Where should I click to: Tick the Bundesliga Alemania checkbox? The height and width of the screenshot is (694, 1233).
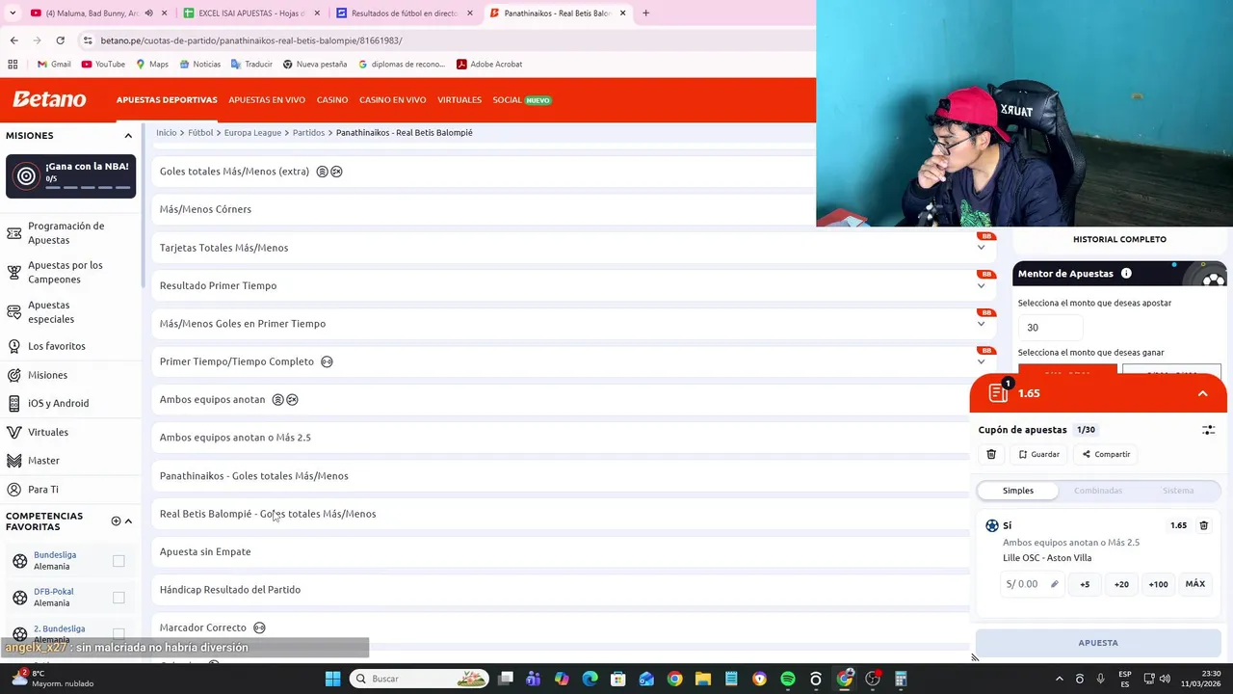(x=118, y=561)
